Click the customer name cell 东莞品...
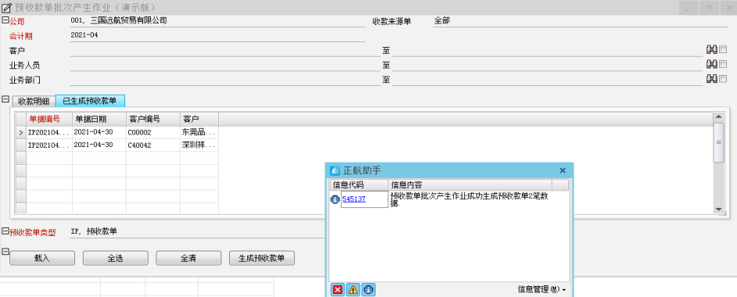The image size is (737, 297). [x=200, y=132]
